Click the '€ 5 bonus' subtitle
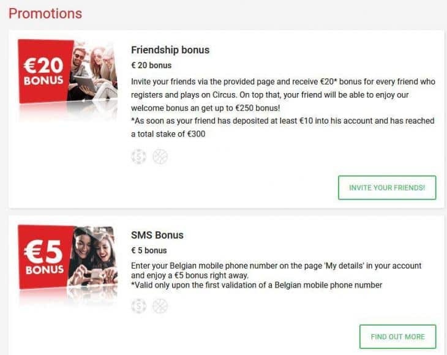The height and width of the screenshot is (355, 447). pos(149,250)
